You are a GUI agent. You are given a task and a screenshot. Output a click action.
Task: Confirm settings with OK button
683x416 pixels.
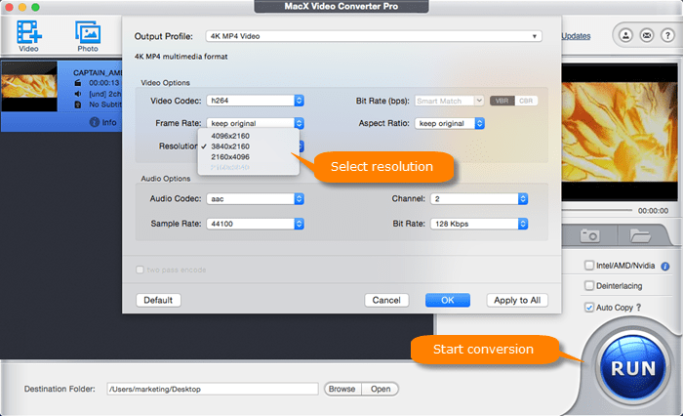click(x=447, y=300)
